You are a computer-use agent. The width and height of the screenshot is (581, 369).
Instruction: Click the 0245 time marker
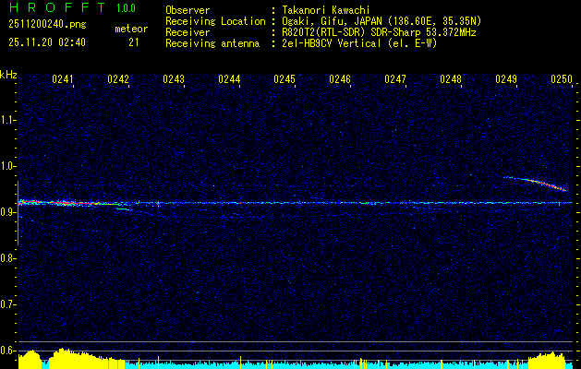click(x=284, y=80)
